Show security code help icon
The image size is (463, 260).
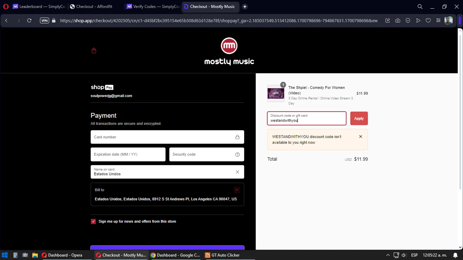237,155
